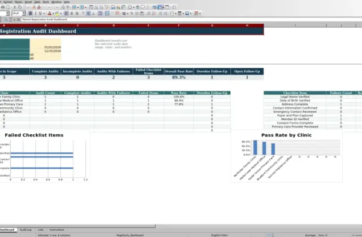Click the Format as Date icon

(x=142, y=14)
